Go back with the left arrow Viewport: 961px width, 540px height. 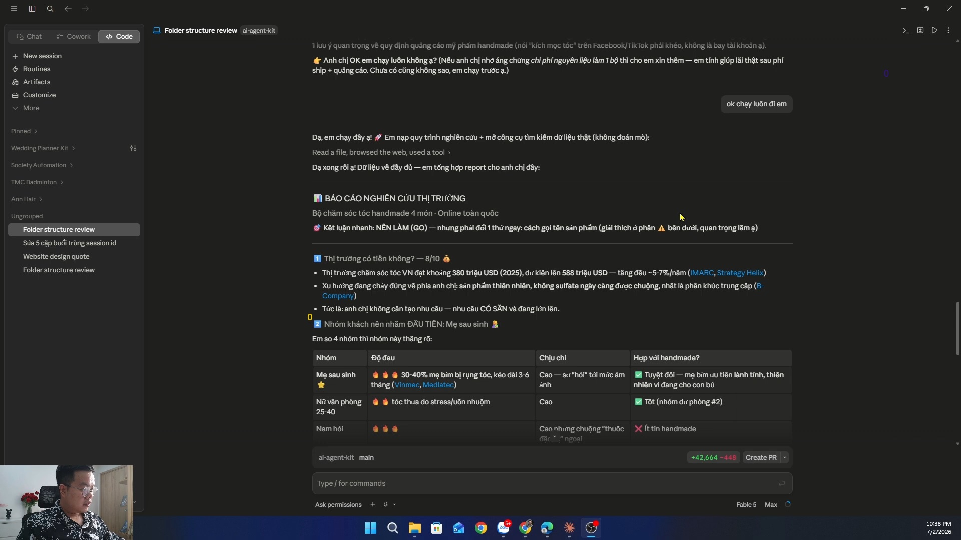(68, 9)
